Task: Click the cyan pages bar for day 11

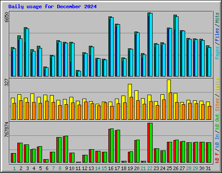Action: 79,74
